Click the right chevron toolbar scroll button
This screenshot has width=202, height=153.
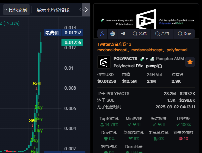(x=86, y=10)
